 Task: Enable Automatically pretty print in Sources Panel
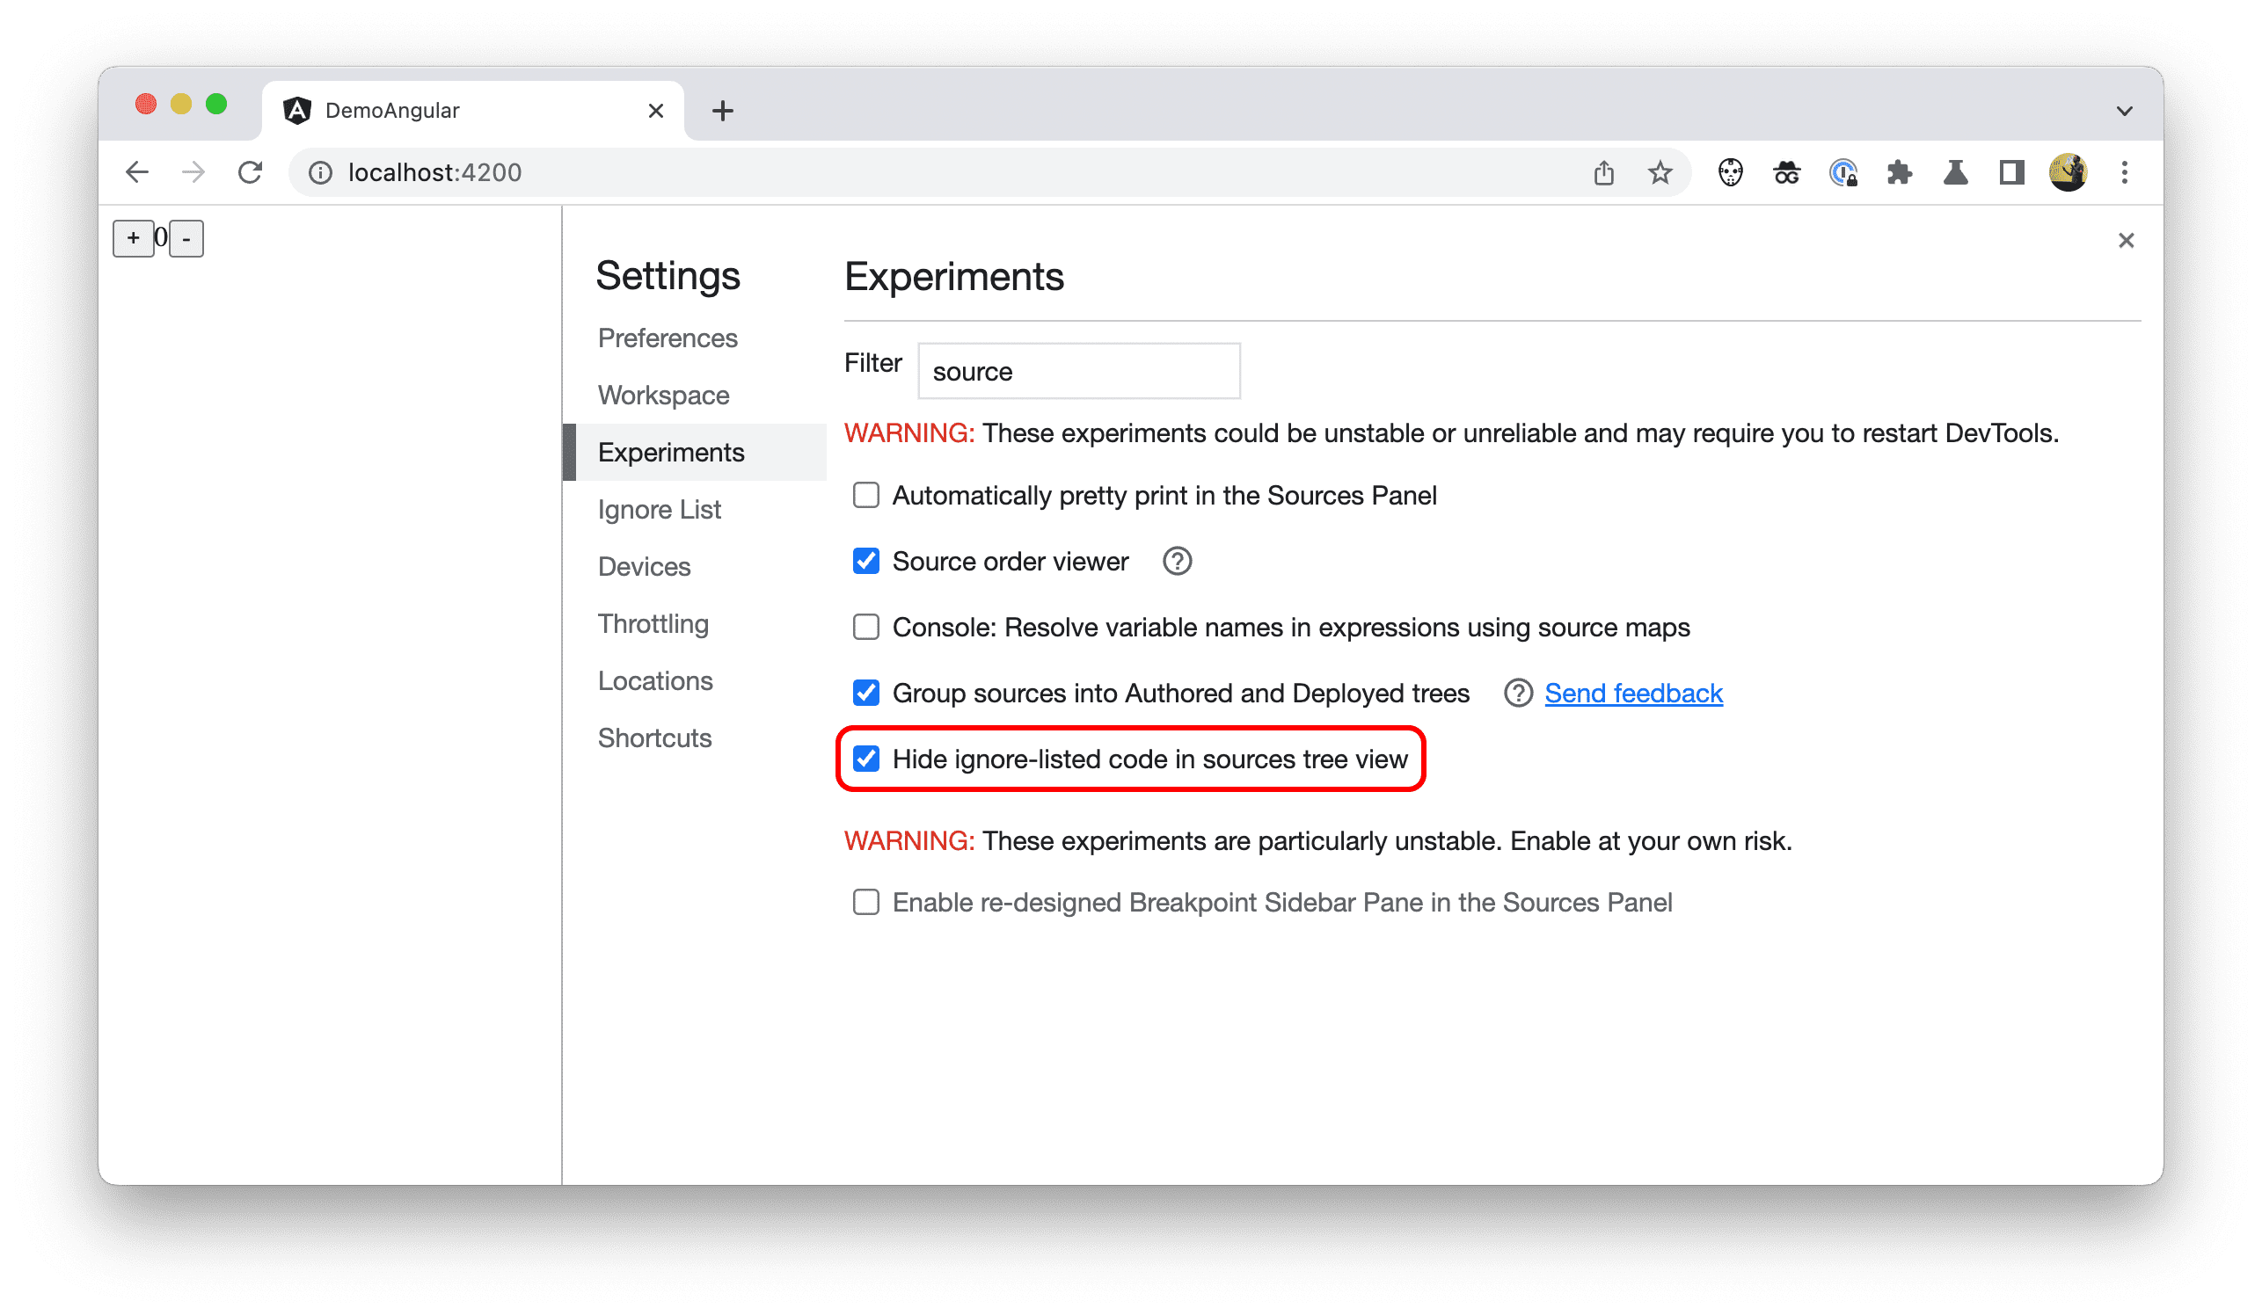pyautogui.click(x=867, y=495)
